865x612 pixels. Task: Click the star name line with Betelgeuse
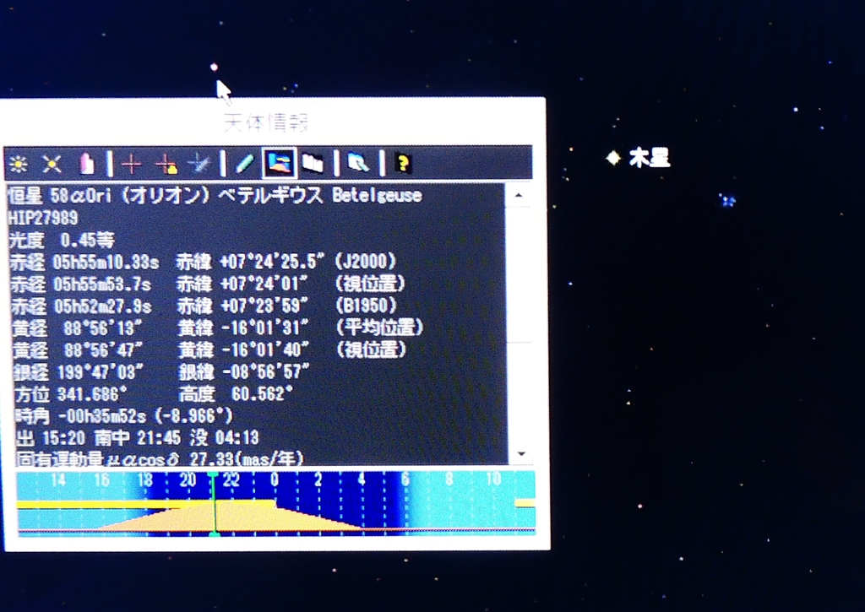(x=215, y=195)
